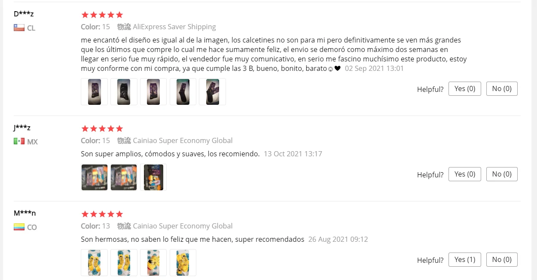Open first photo in J***z review
The image size is (537, 280).
point(95,177)
